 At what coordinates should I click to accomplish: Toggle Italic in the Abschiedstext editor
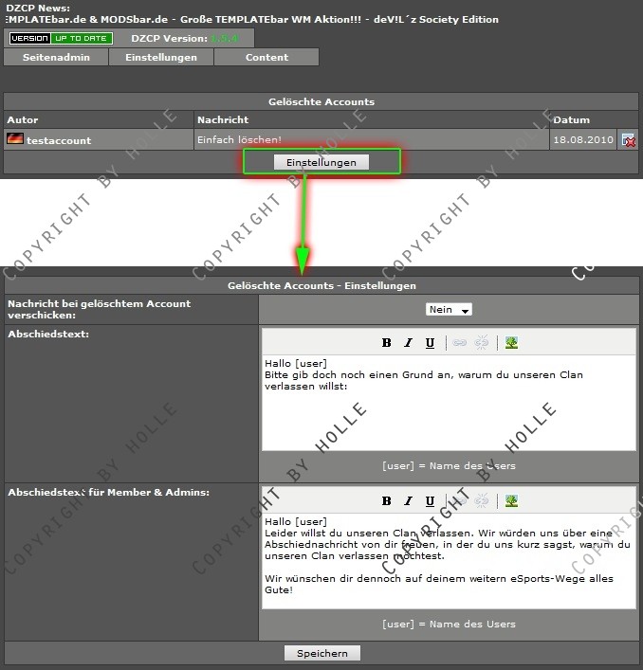click(408, 343)
